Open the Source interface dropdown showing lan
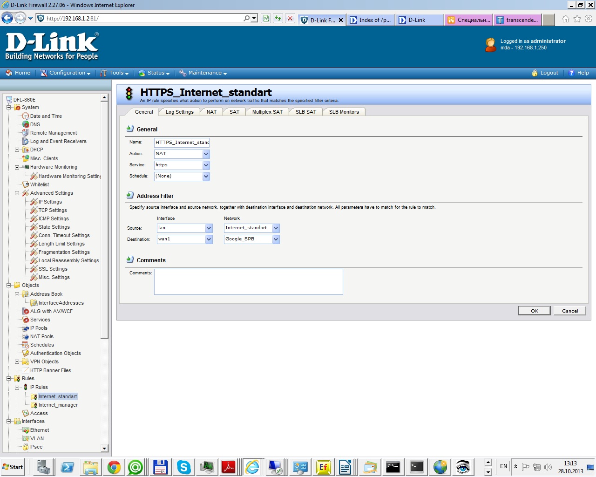 click(185, 228)
